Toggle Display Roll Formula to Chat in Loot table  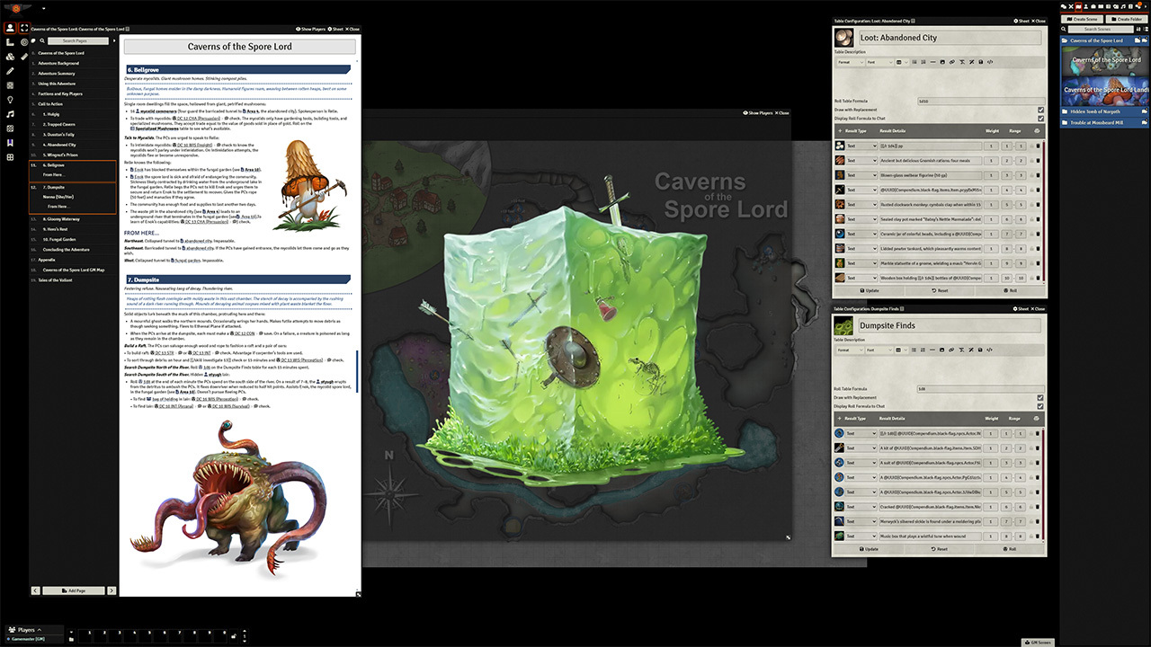pos(1040,118)
